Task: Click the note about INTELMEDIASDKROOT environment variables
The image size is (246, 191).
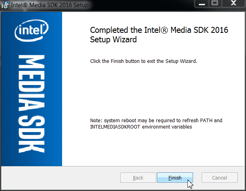Action: point(156,123)
